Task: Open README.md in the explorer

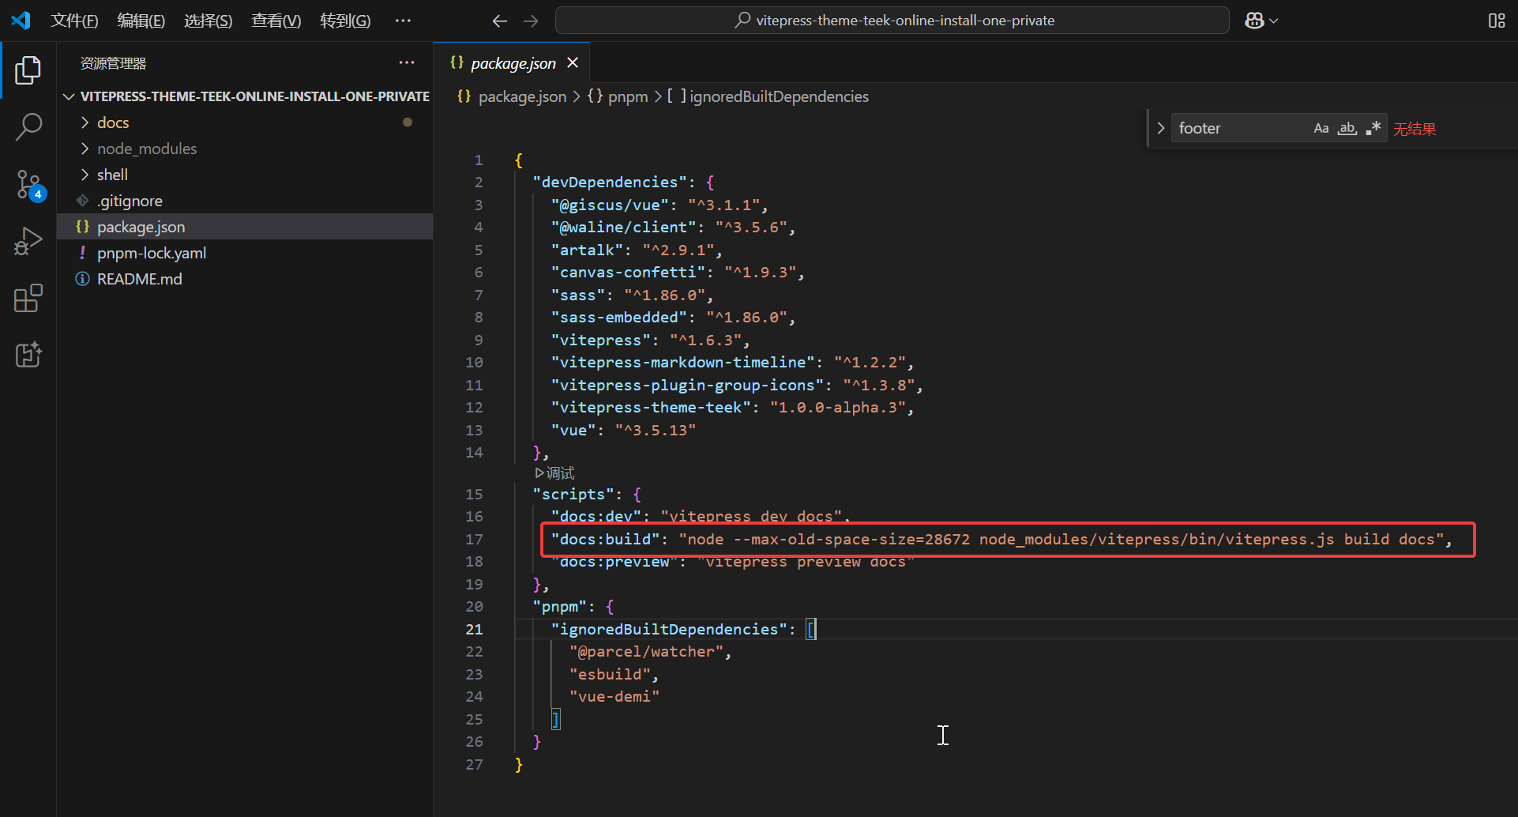Action: [x=245, y=279]
